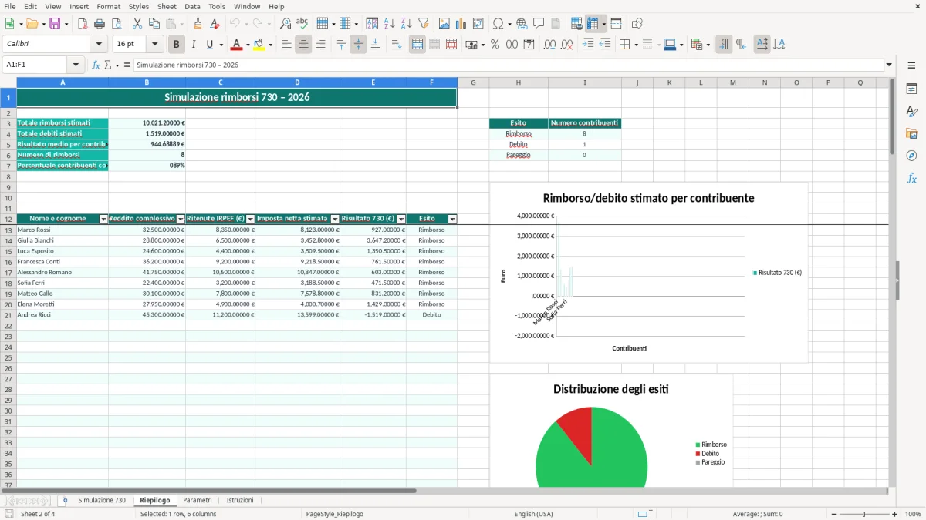Select the Clone Formatting paintbrush
Image resolution: width=926 pixels, height=520 pixels.
coord(198,24)
